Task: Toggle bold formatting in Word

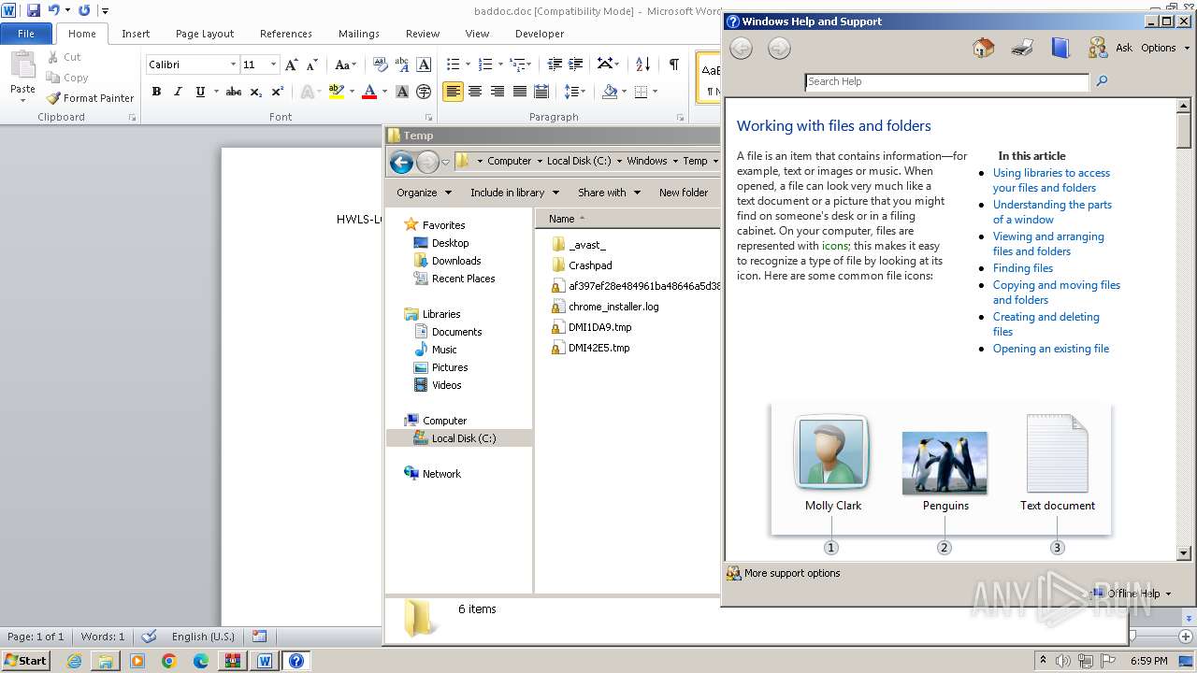Action: coord(156,92)
